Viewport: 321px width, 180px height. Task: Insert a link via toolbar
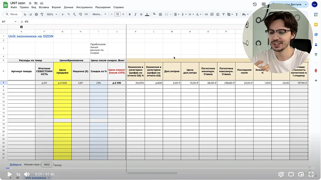click(x=206, y=14)
